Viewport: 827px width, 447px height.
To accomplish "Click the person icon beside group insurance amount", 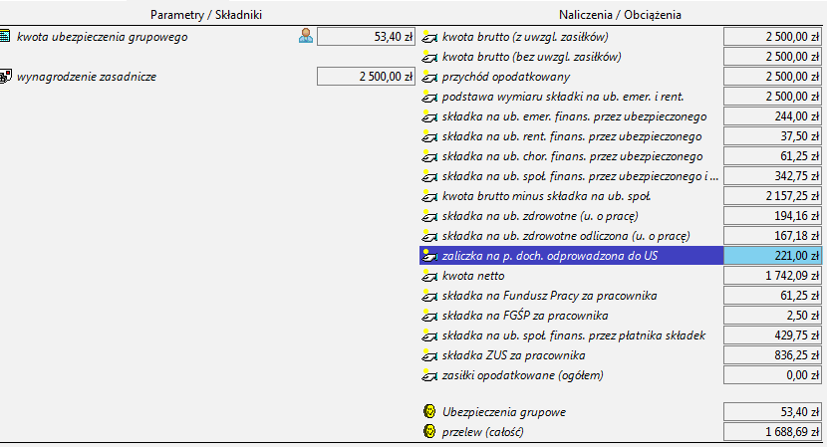I will pos(306,37).
